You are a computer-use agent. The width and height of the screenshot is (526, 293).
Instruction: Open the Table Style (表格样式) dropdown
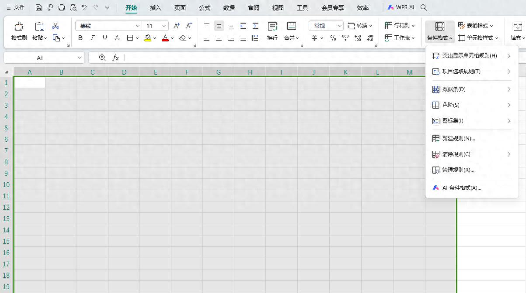(x=476, y=26)
